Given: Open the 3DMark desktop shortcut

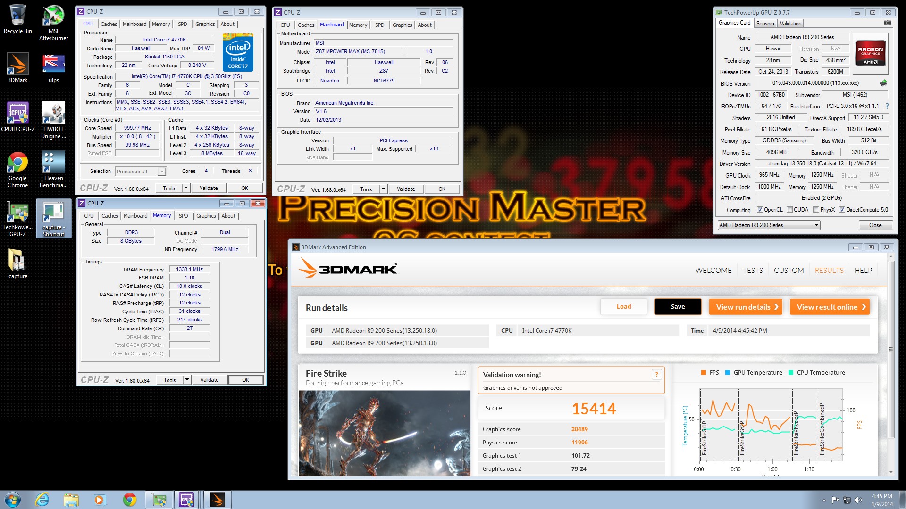Looking at the screenshot, I should [17, 68].
